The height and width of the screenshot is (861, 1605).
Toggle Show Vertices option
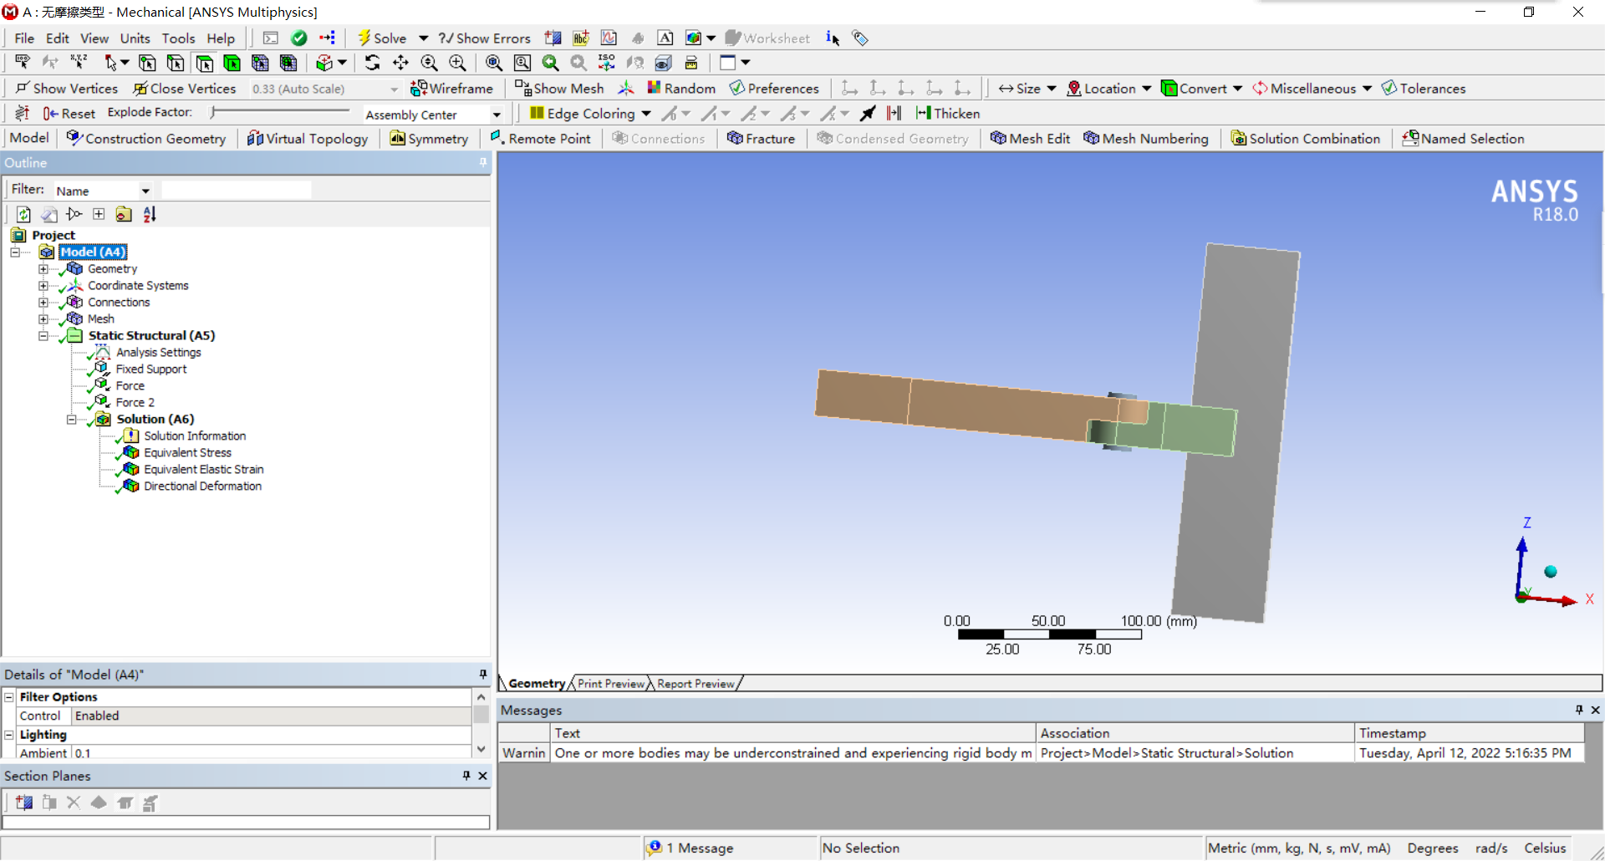point(67,89)
